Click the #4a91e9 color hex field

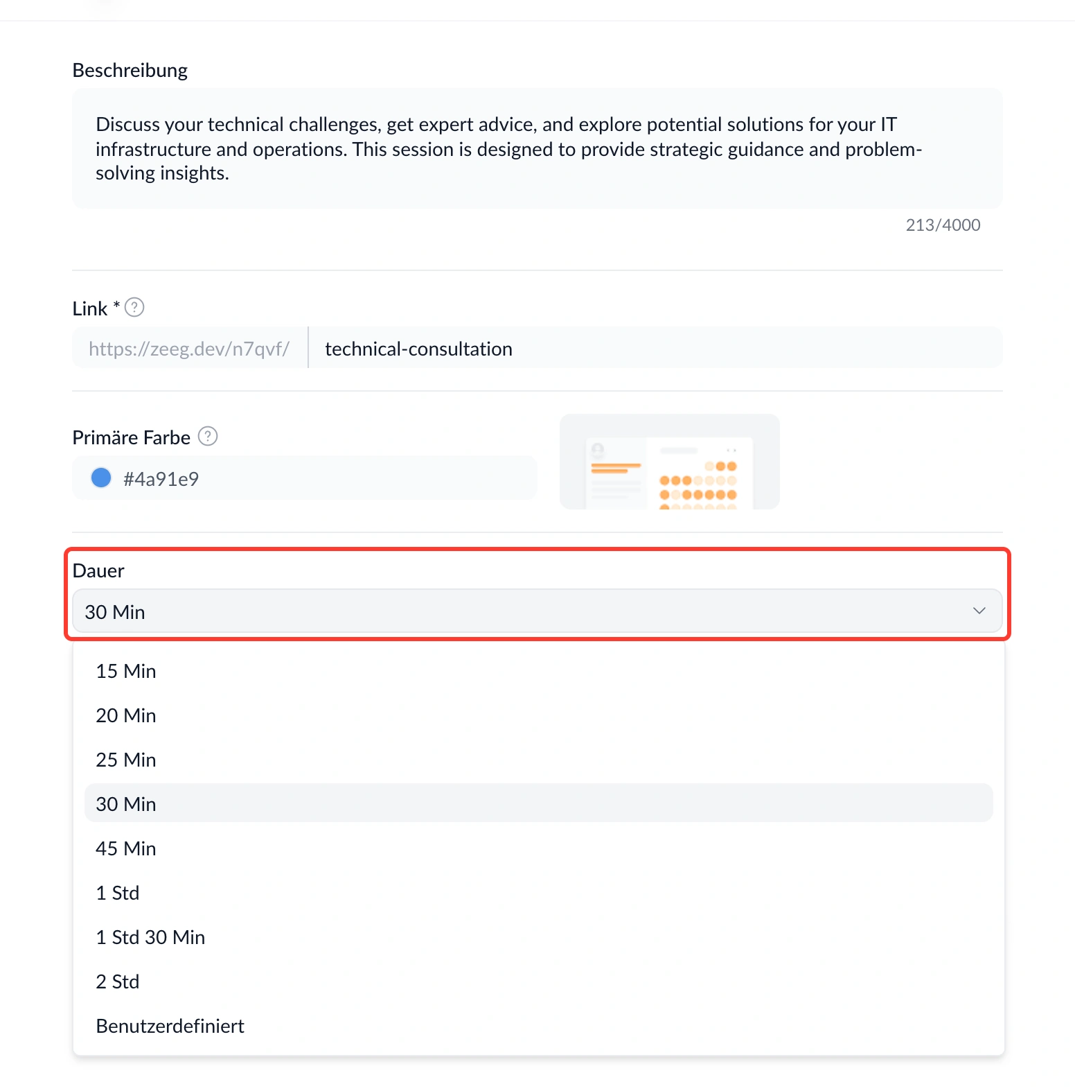(305, 478)
